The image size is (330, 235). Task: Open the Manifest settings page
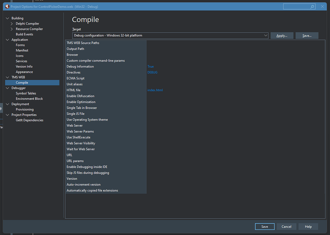(x=22, y=50)
